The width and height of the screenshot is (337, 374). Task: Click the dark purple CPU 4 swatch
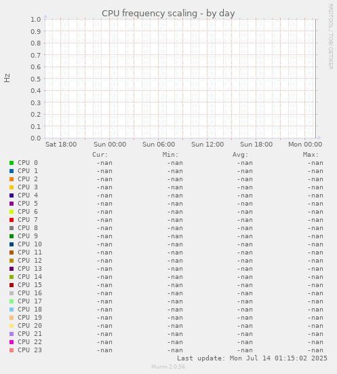click(x=12, y=195)
